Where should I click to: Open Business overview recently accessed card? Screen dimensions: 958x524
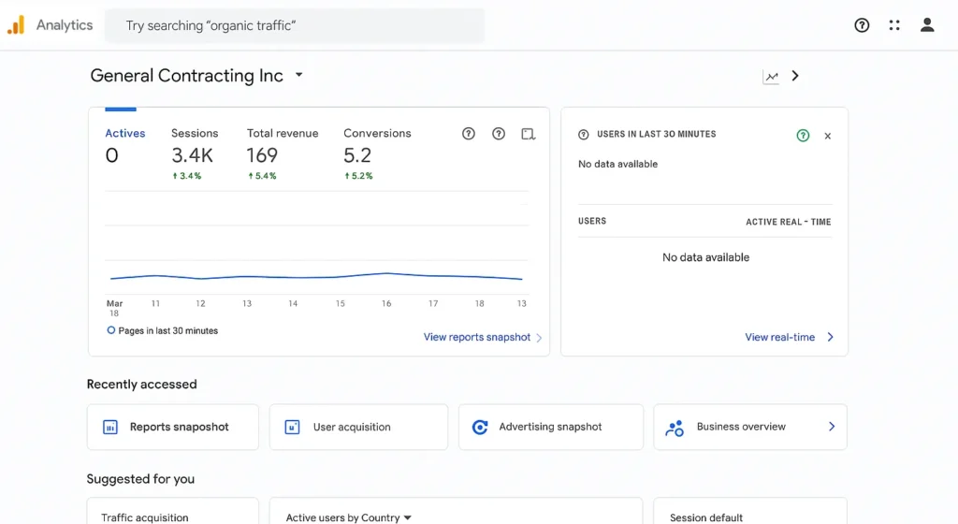point(750,427)
